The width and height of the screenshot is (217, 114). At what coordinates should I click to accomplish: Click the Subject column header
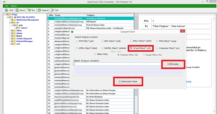tap(110, 15)
